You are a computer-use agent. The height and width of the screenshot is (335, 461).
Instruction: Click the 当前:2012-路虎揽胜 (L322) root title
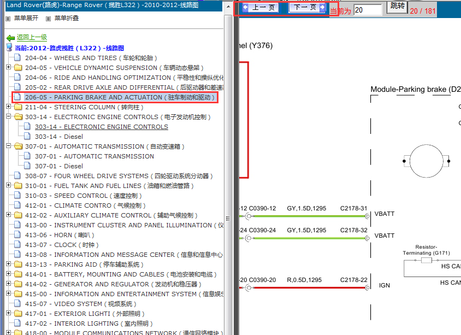(x=69, y=48)
